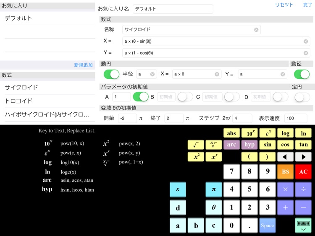Click the お気に入り名 input field

[x=173, y=9]
